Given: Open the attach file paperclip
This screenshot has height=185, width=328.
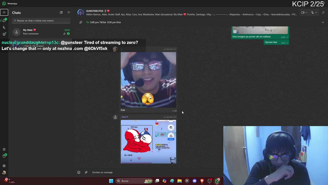Looking at the screenshot, I should coord(86,172).
